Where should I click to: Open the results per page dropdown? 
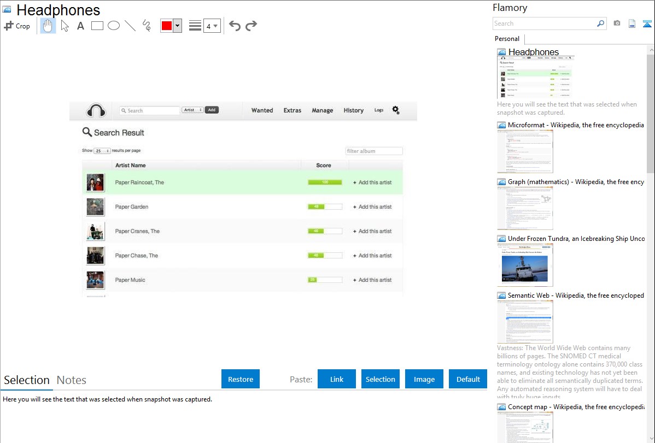click(x=102, y=151)
